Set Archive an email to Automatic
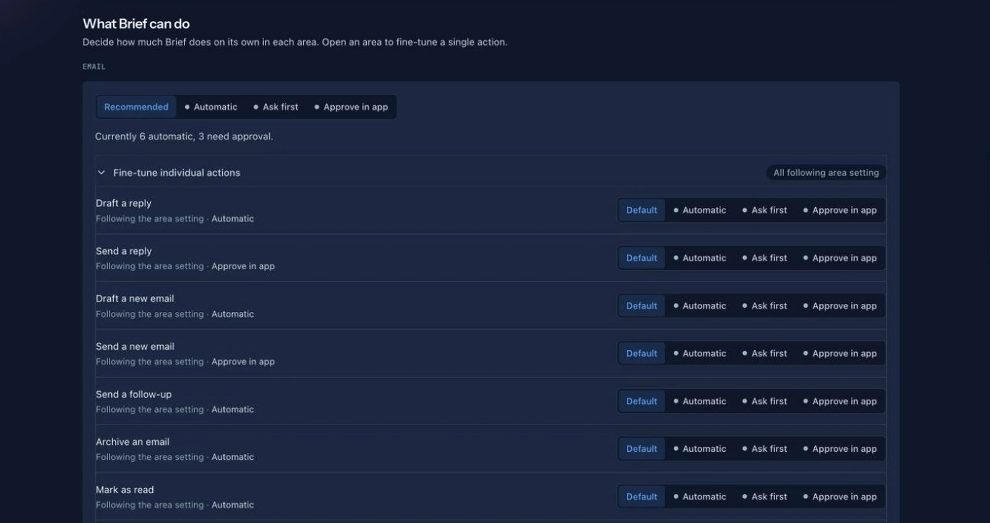Image resolution: width=990 pixels, height=523 pixels. pos(700,449)
